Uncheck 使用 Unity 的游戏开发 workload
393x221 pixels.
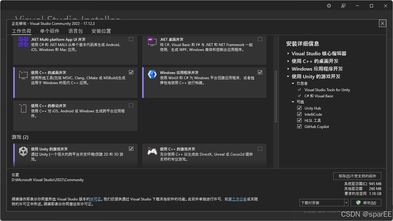131,149
